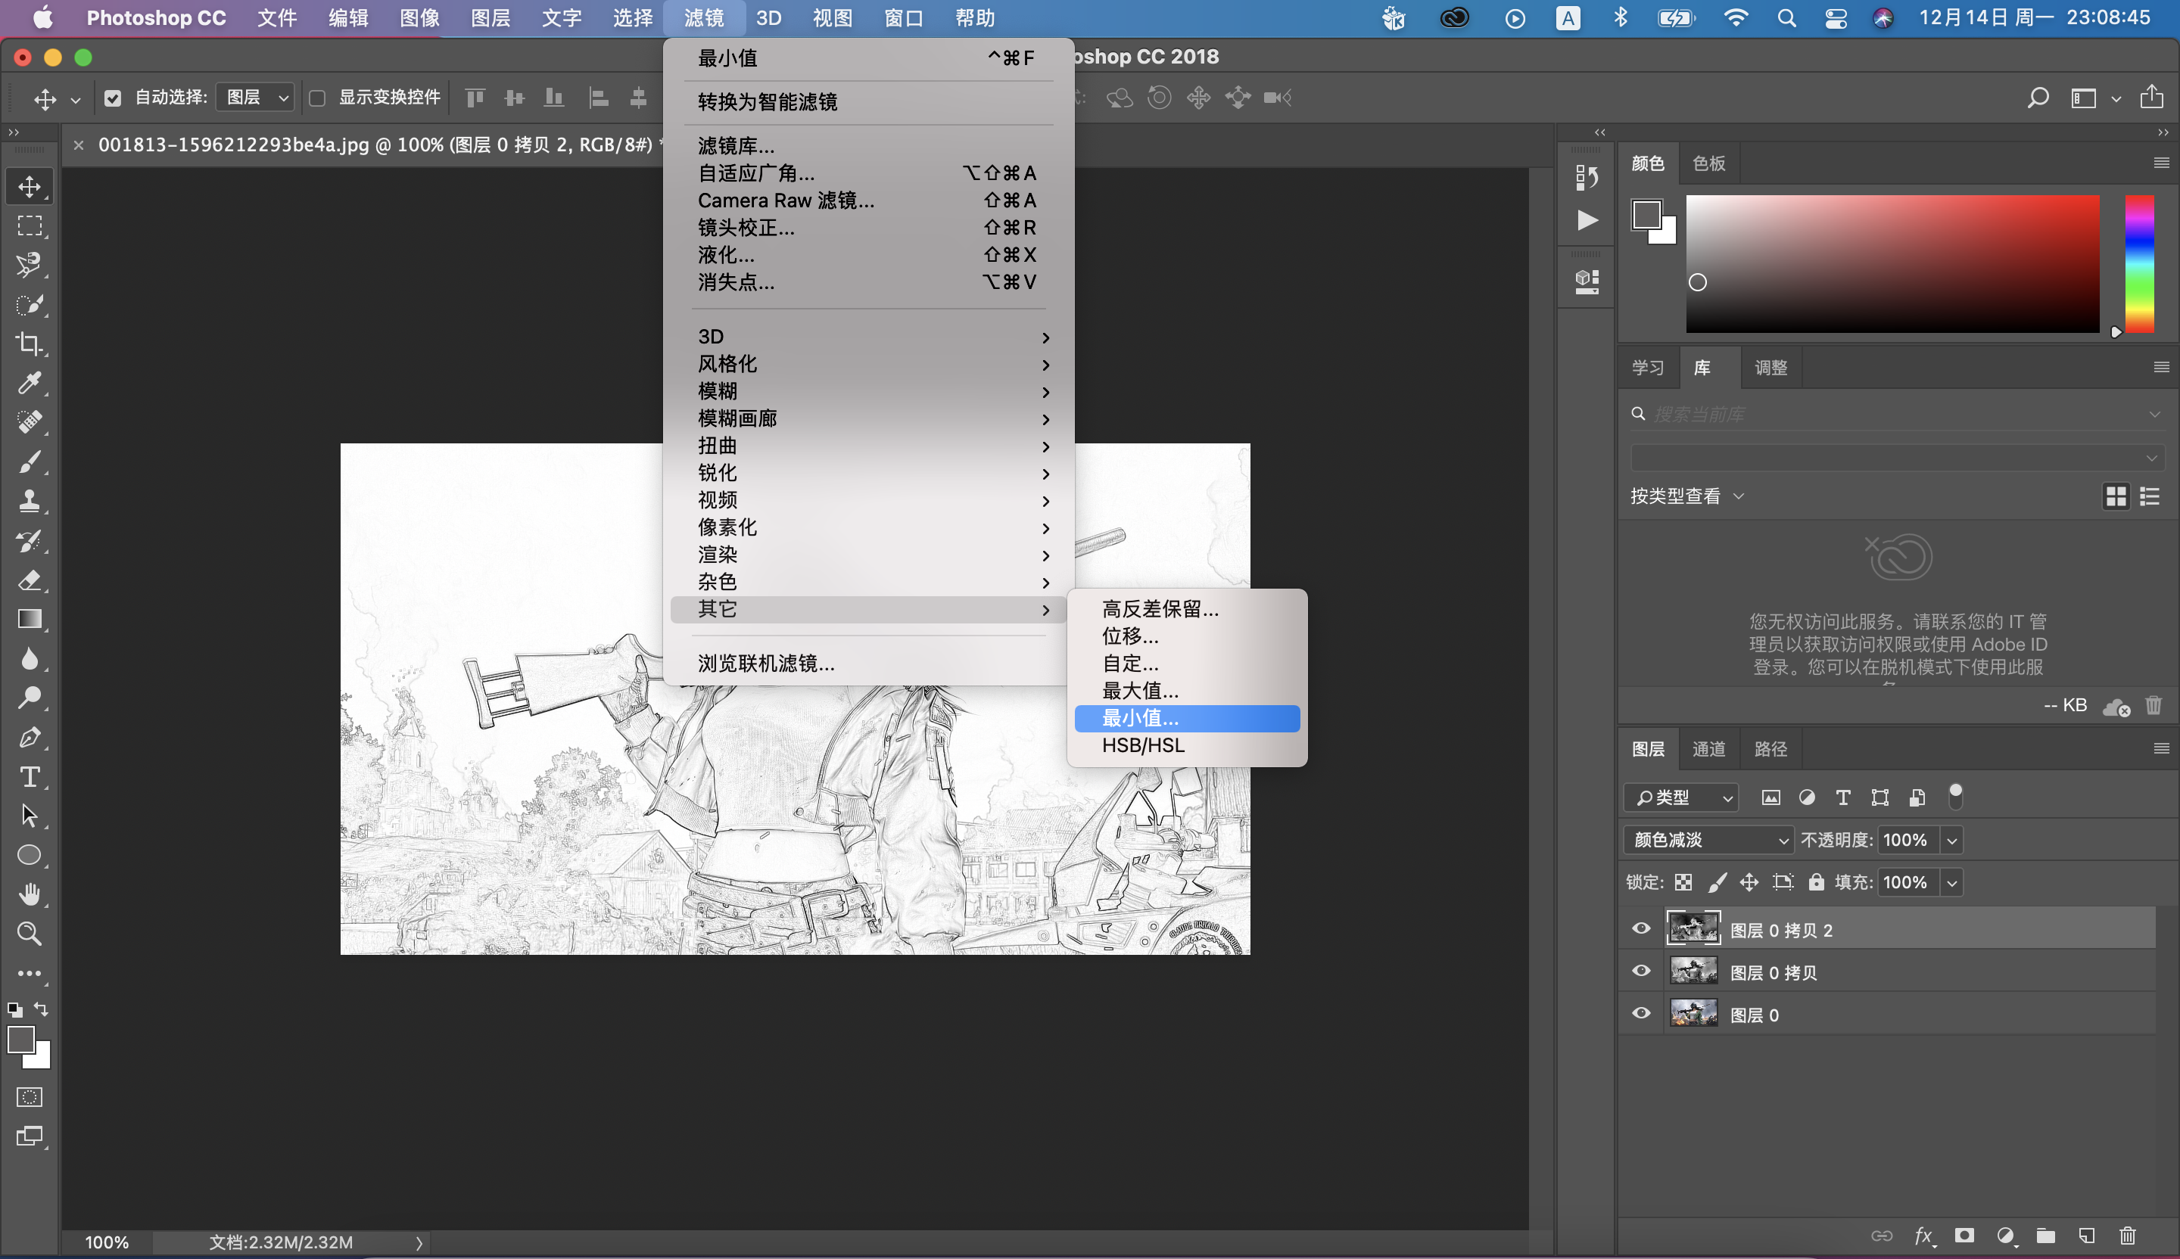The width and height of the screenshot is (2180, 1259).
Task: Expand the 按类型查看 dropdown
Action: (x=1687, y=496)
